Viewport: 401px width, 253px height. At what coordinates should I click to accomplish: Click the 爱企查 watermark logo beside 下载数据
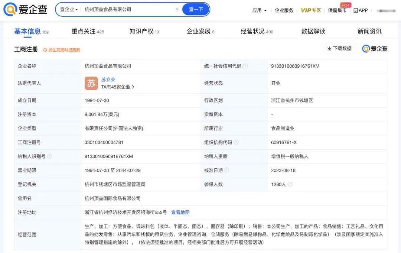[375, 49]
